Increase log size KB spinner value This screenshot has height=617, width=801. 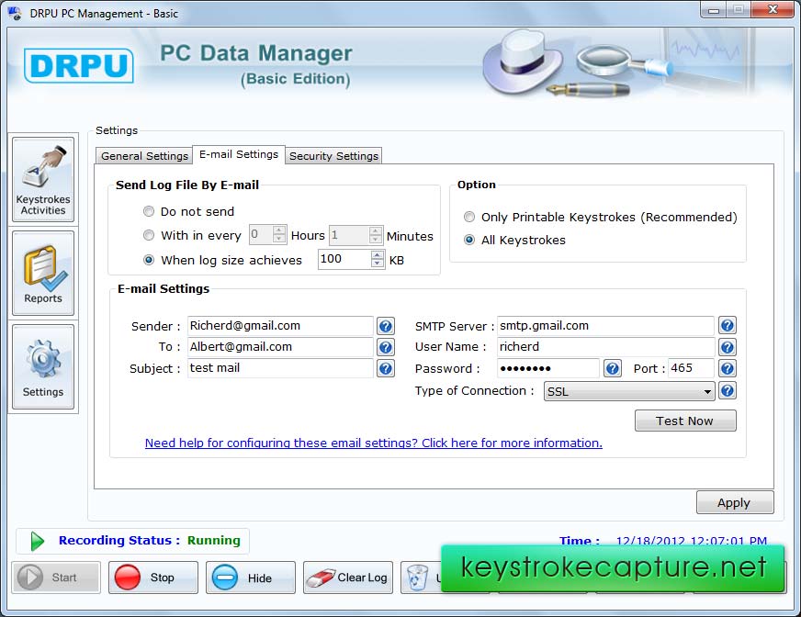click(x=378, y=255)
